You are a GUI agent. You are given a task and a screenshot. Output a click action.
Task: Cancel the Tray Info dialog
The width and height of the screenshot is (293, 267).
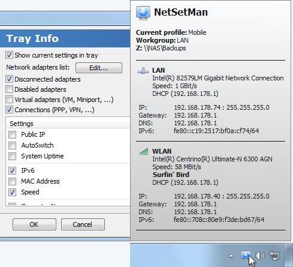pos(83,224)
